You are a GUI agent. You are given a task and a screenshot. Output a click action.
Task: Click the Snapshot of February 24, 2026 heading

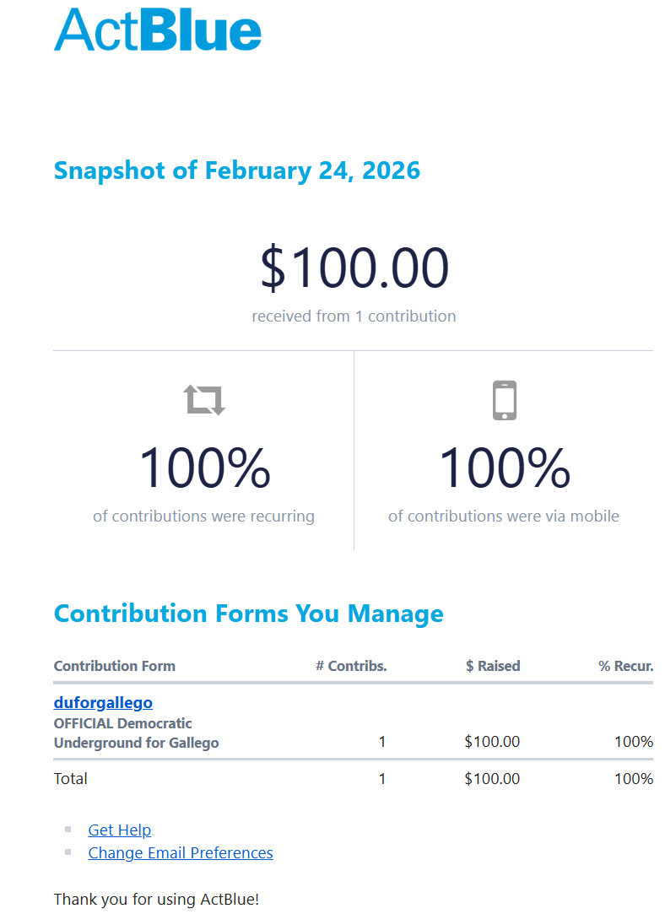point(236,170)
